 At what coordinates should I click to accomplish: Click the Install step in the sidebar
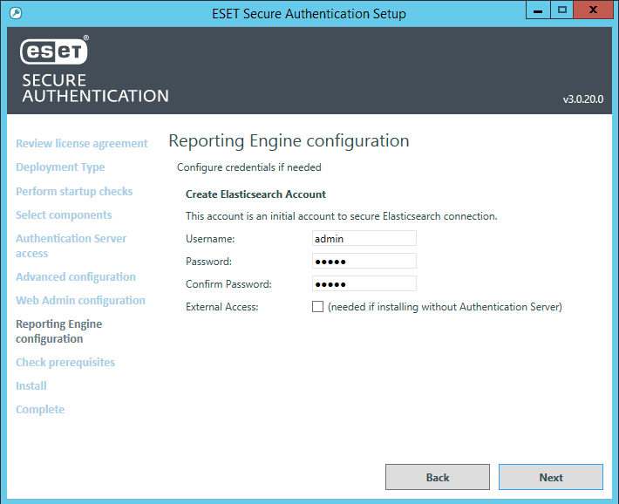31,386
